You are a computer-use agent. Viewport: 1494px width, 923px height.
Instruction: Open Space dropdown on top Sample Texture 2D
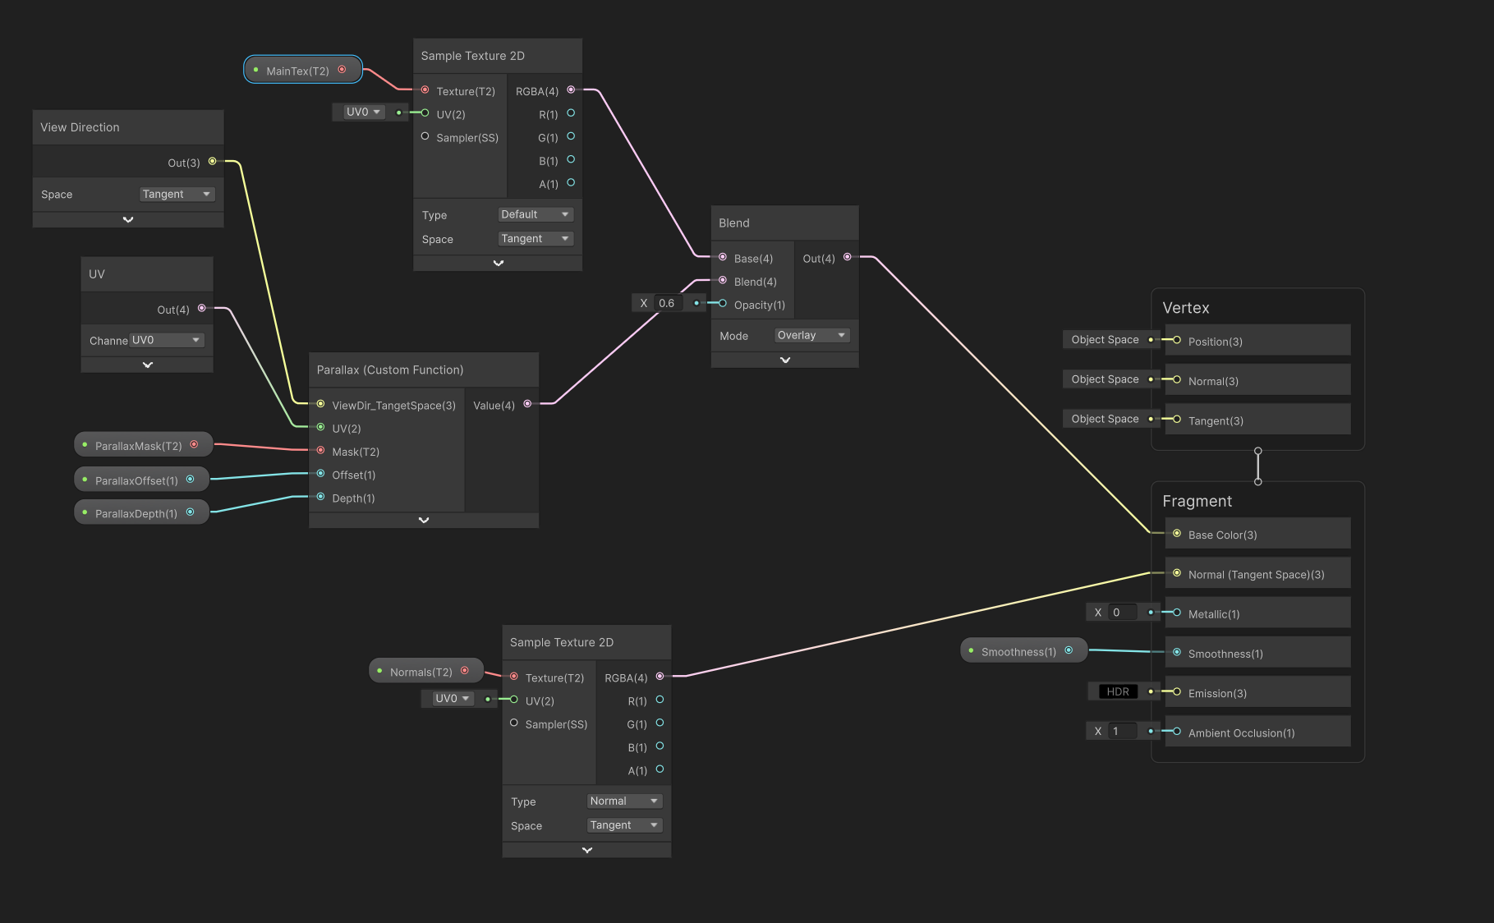[x=536, y=239]
